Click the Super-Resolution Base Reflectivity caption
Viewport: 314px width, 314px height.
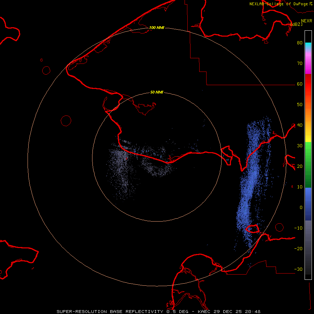[158, 312]
